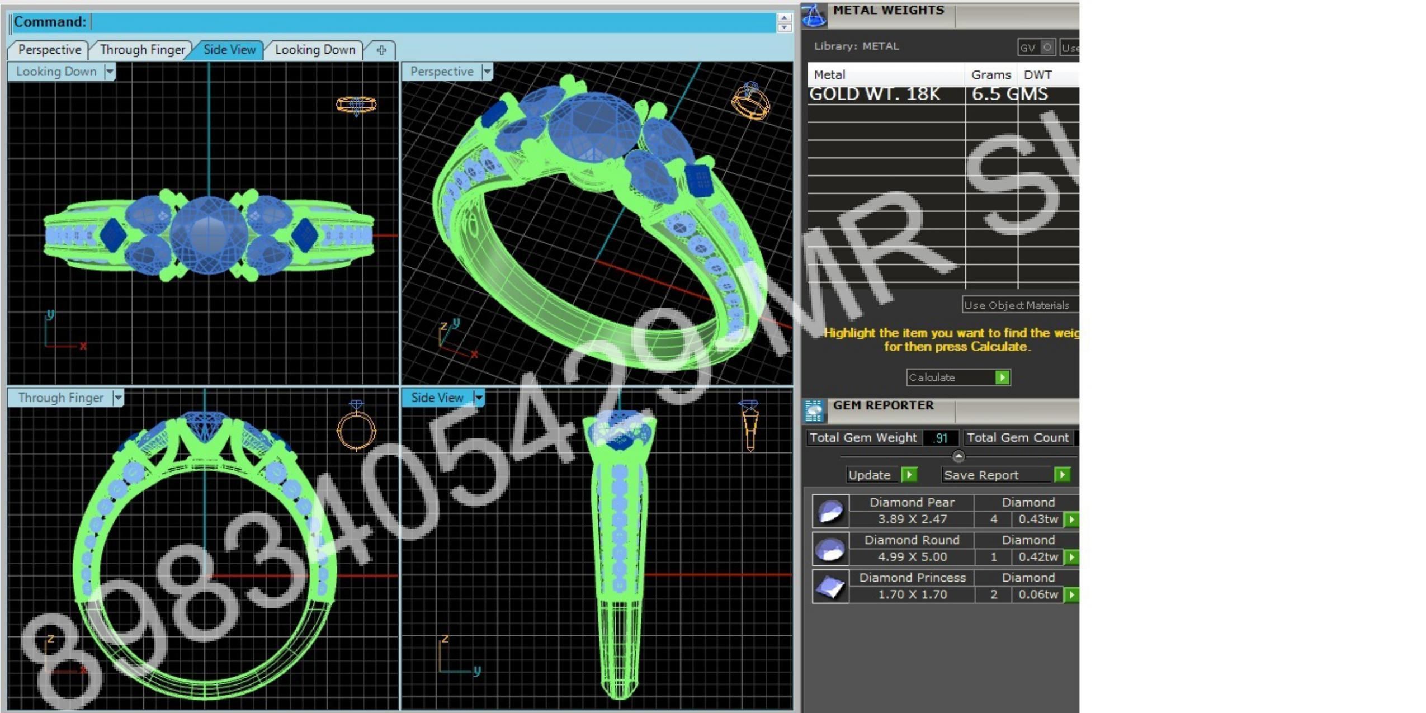This screenshot has width=1426, height=713.
Task: Click into the Command input field
Action: click(x=433, y=22)
